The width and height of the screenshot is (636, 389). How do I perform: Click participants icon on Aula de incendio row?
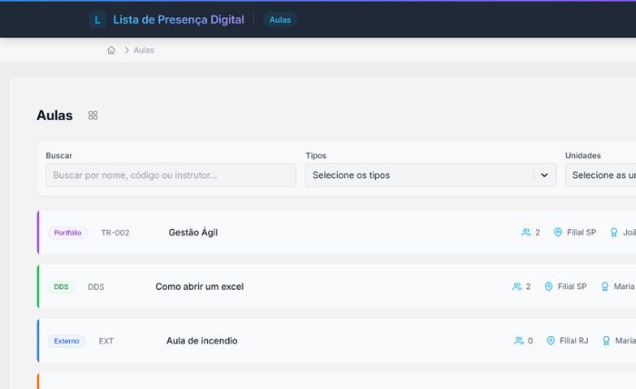pyautogui.click(x=519, y=341)
